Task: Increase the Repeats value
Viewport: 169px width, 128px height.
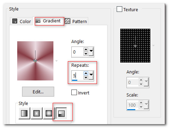Action: tap(86, 73)
